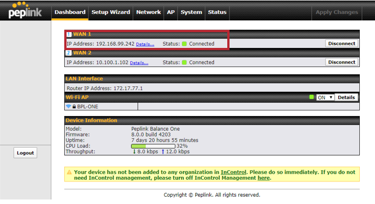Click the Peplink copyright footer text
The image size is (375, 204).
pos(212,195)
